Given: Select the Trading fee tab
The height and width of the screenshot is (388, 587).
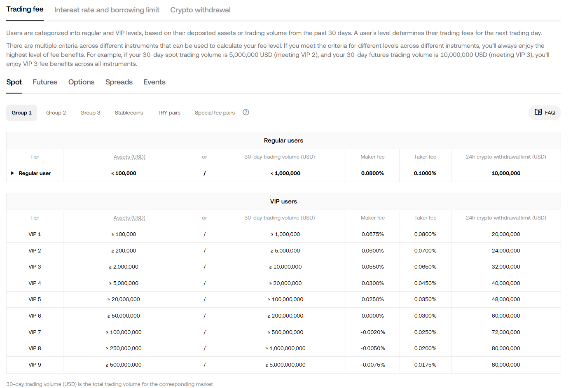Looking at the screenshot, I should (x=25, y=9).
